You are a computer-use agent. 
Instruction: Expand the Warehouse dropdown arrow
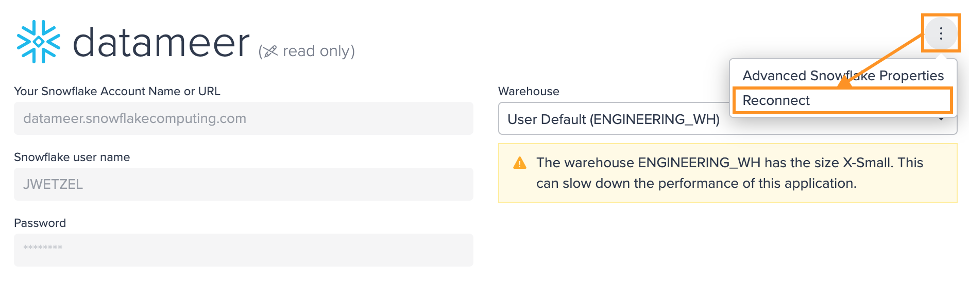(x=941, y=119)
